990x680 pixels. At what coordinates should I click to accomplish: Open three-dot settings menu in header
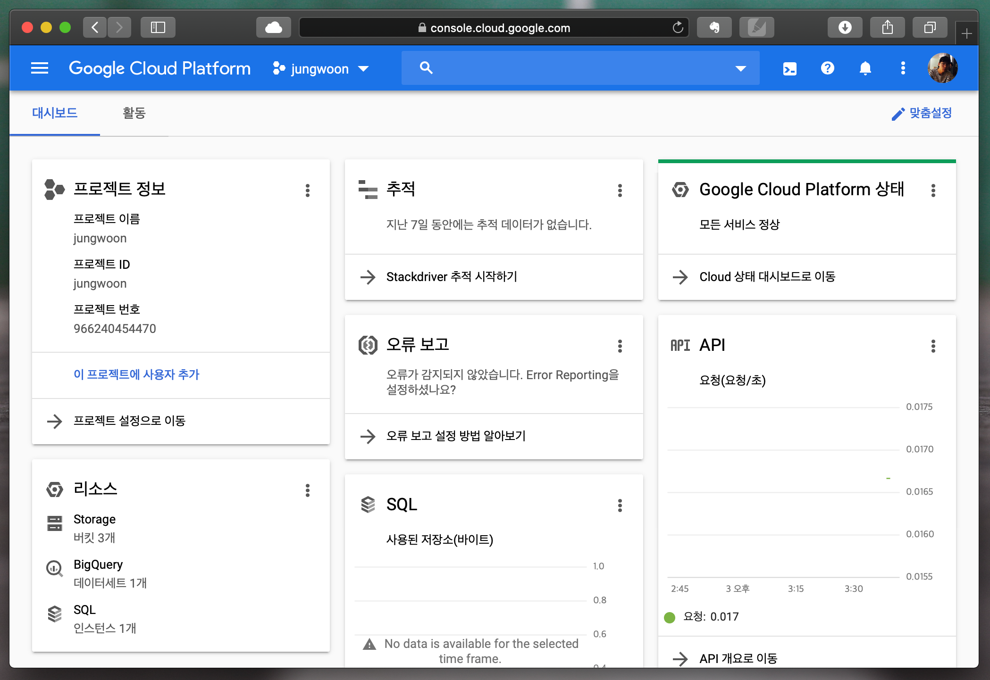[903, 68]
